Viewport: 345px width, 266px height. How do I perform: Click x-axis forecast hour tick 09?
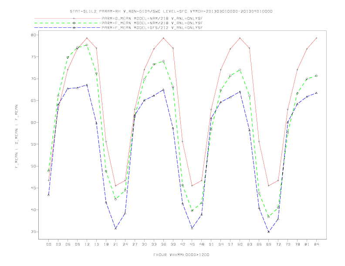(77, 244)
